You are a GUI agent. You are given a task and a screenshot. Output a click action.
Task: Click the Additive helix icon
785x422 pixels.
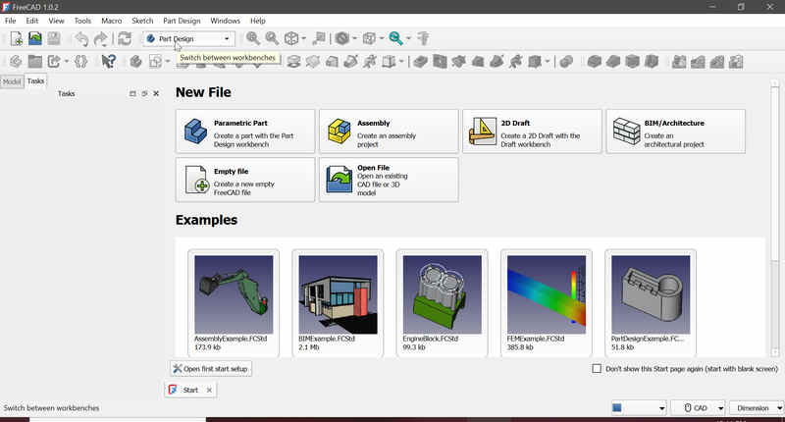coord(370,62)
